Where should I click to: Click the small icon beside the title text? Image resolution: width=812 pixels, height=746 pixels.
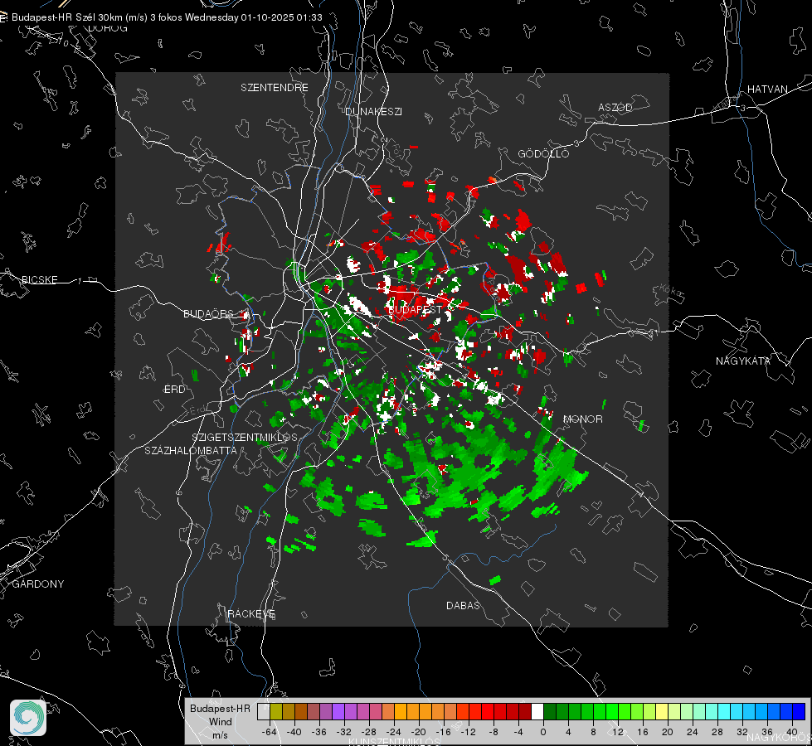point(3,17)
